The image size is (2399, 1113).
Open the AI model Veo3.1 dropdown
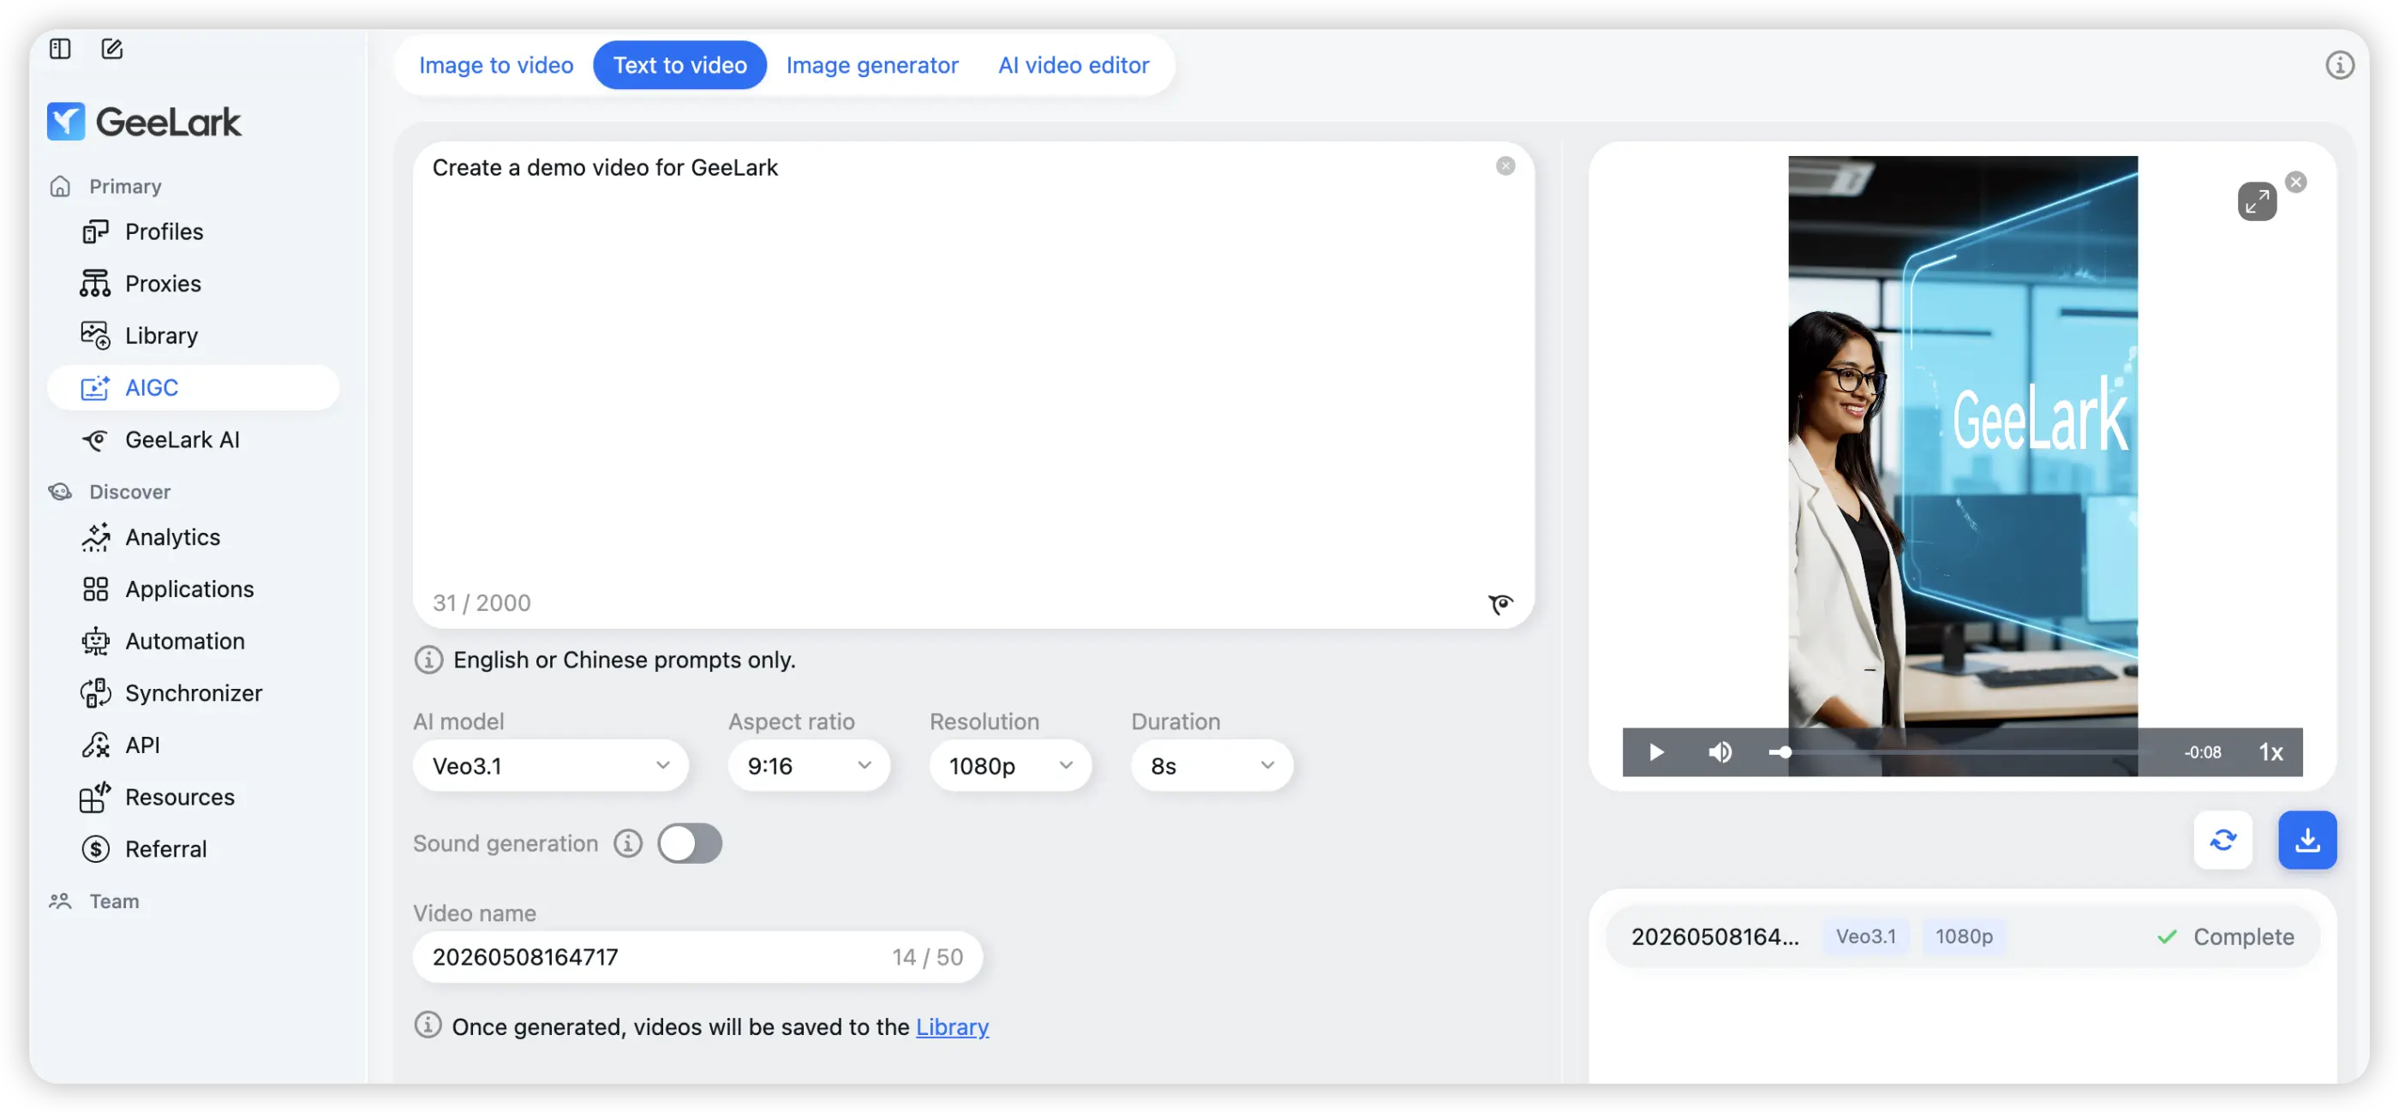(x=550, y=766)
